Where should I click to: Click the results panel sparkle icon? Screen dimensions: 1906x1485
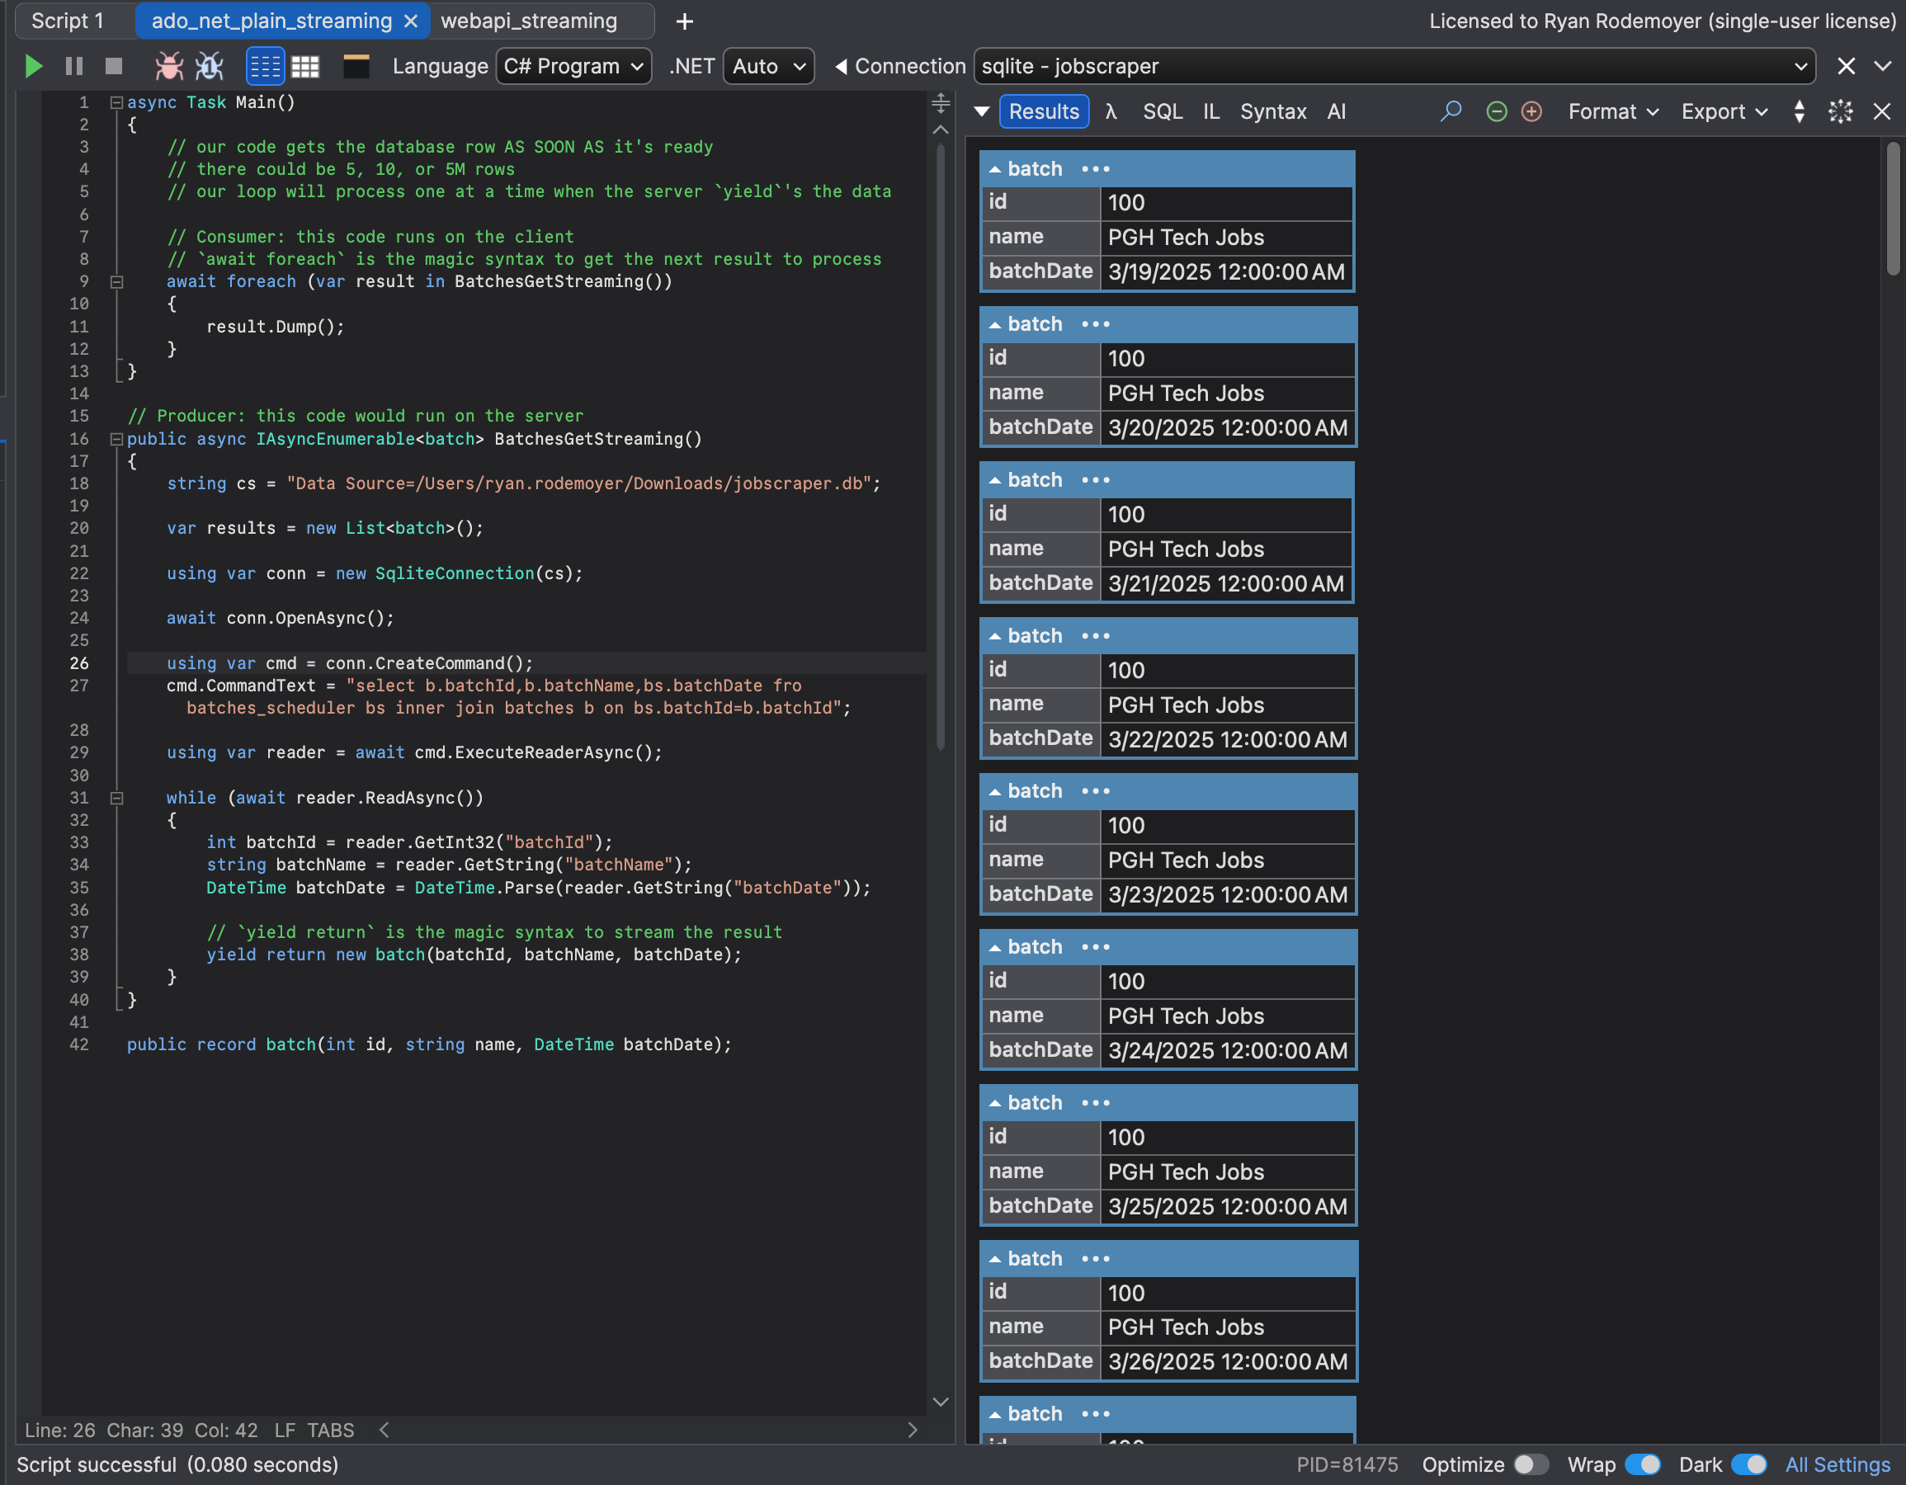coord(1841,111)
